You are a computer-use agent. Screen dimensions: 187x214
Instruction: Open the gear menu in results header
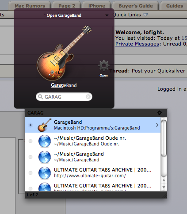click(x=160, y=113)
